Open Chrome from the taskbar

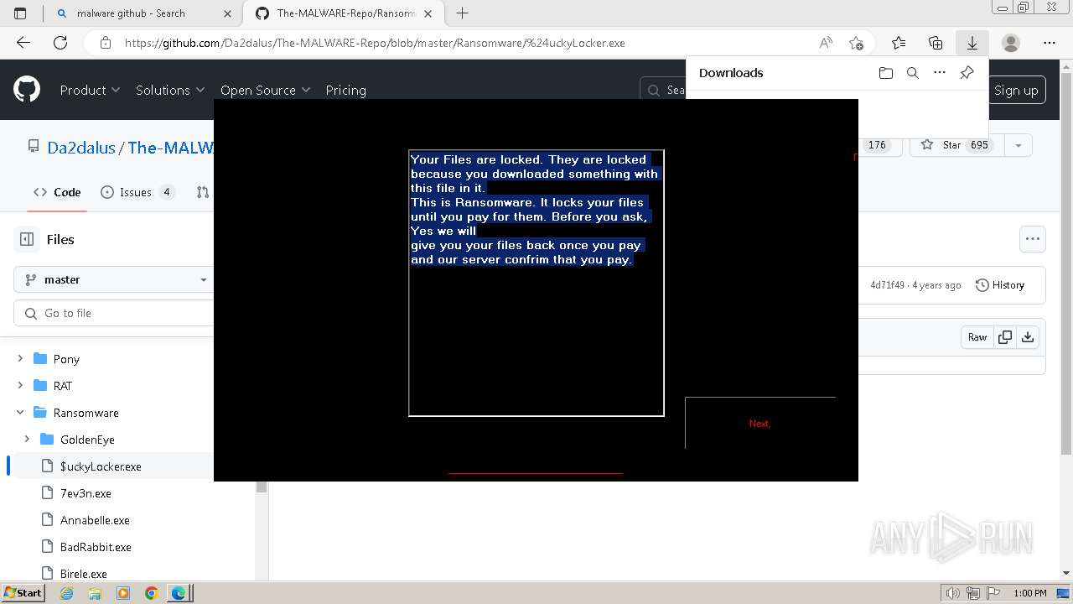click(x=151, y=593)
